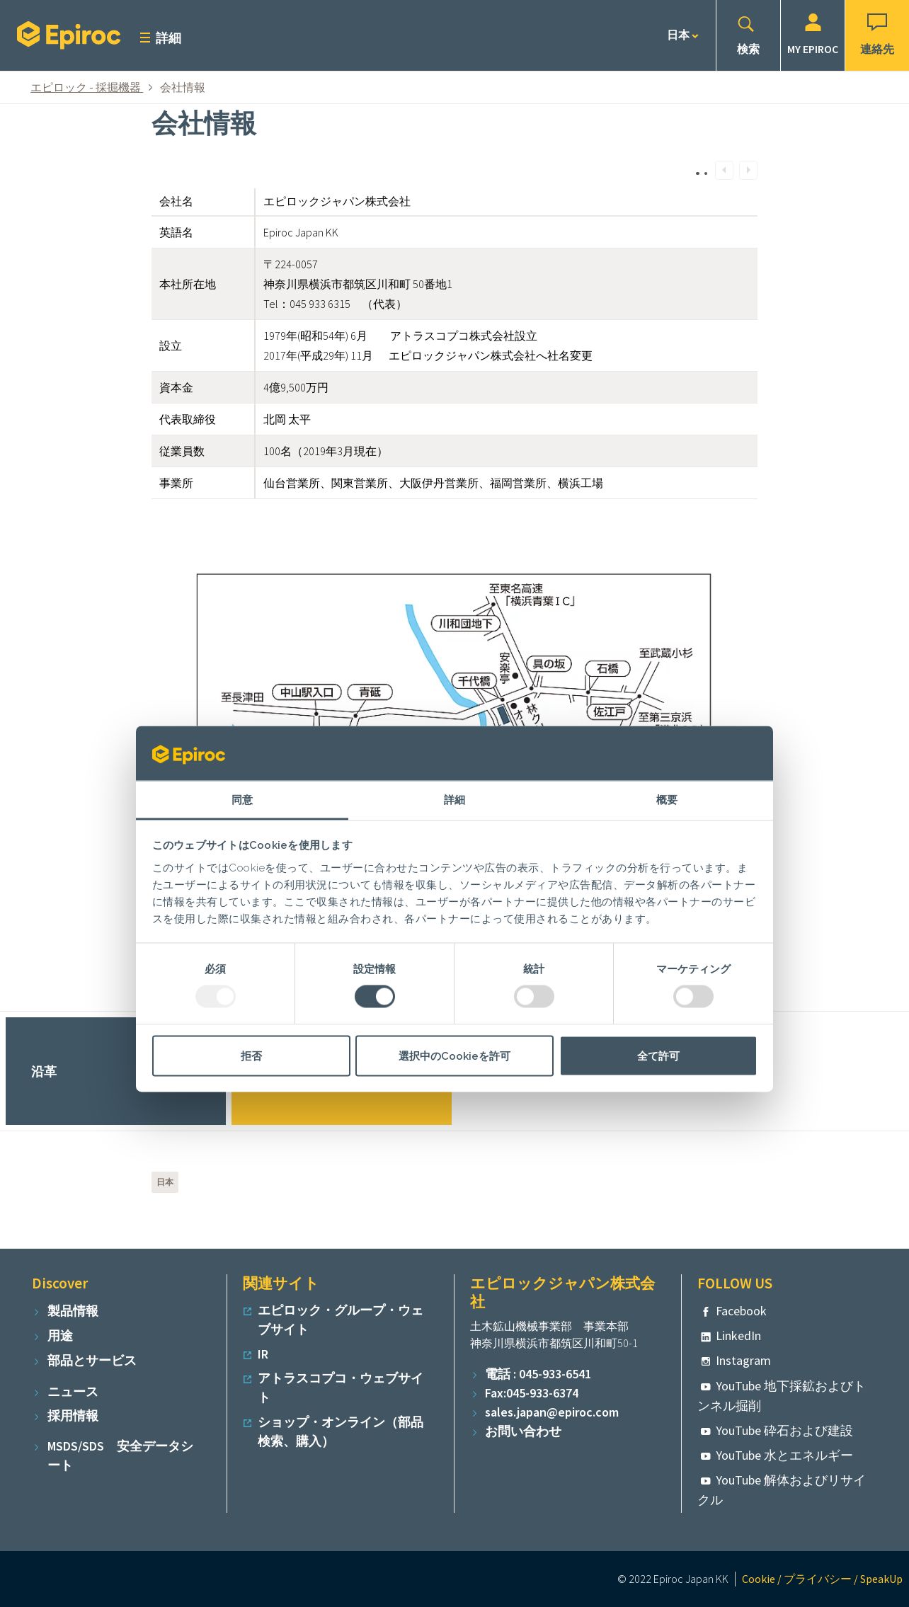Click the Epiroc logo in header

coord(68,35)
